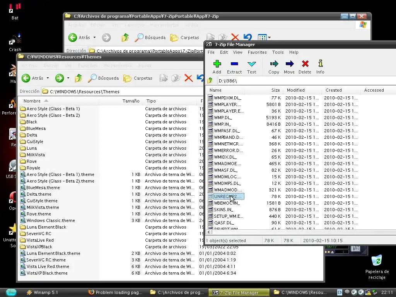Open the File menu in 7-Zip
The width and height of the screenshot is (396, 297).
tap(211, 52)
